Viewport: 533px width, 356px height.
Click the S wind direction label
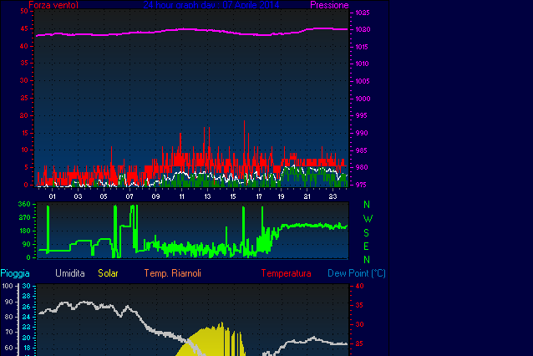(367, 232)
